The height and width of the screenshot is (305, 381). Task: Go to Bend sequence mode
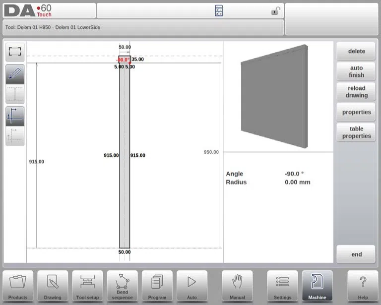point(122,286)
